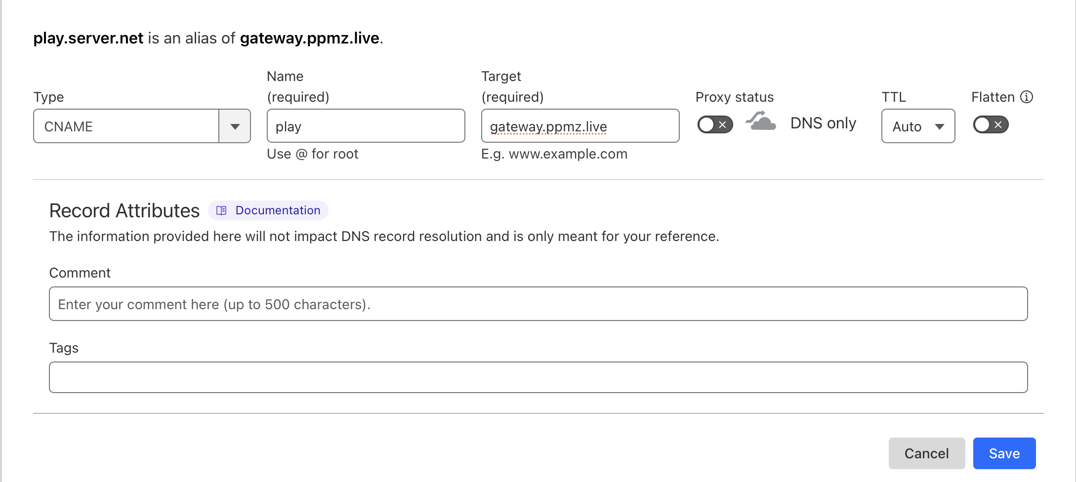
Task: Toggle the Proxy status switch
Action: [715, 124]
